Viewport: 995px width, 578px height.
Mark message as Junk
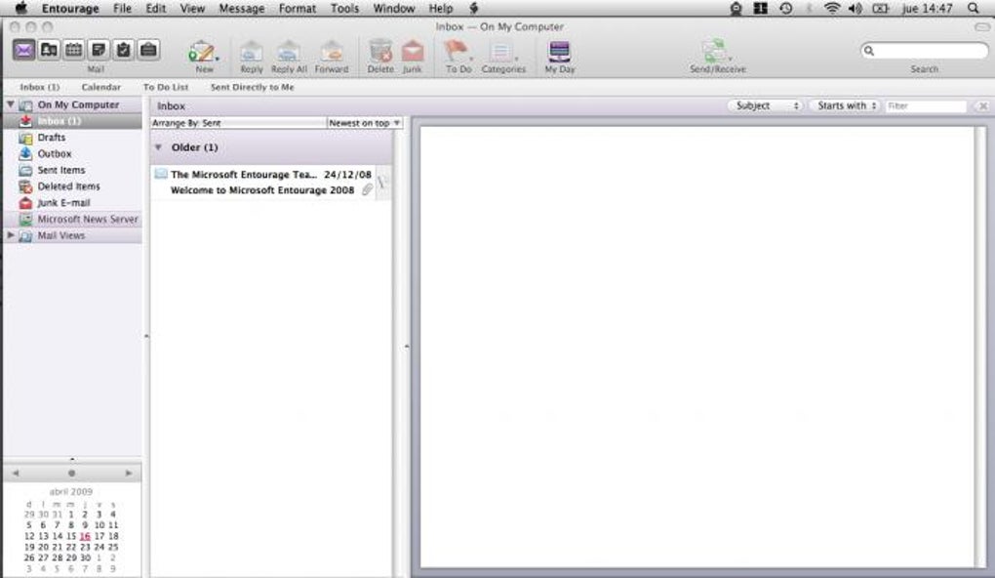tap(413, 57)
